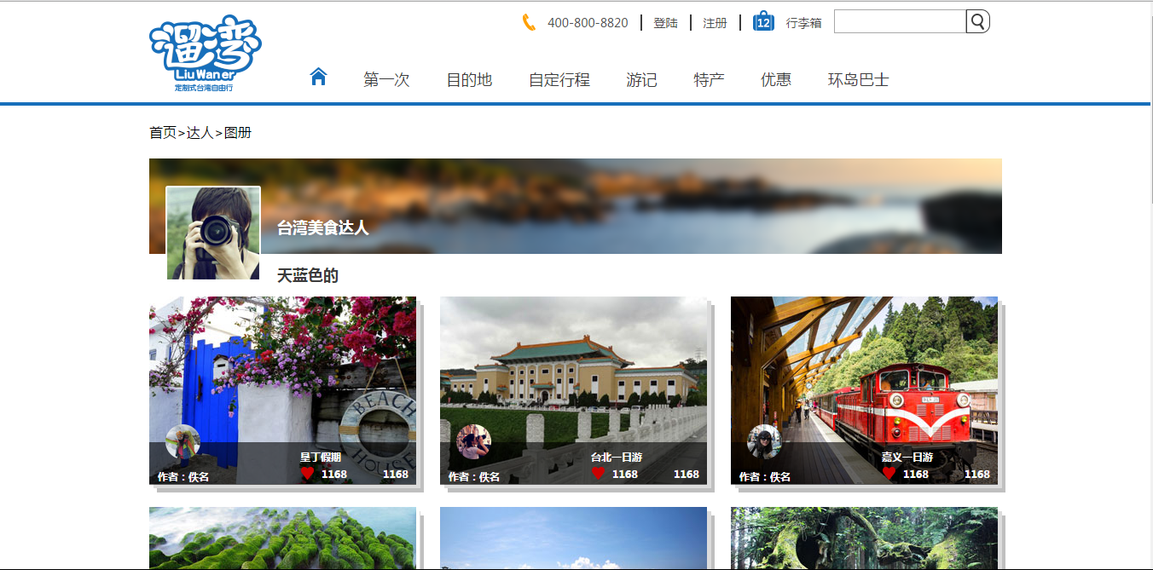This screenshot has width=1153, height=570.
Task: Open the luggage box calendar icon
Action: click(763, 22)
